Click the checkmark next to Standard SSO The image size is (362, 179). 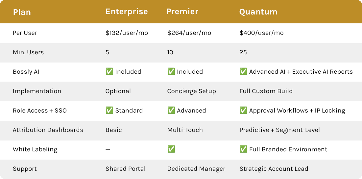point(109,111)
